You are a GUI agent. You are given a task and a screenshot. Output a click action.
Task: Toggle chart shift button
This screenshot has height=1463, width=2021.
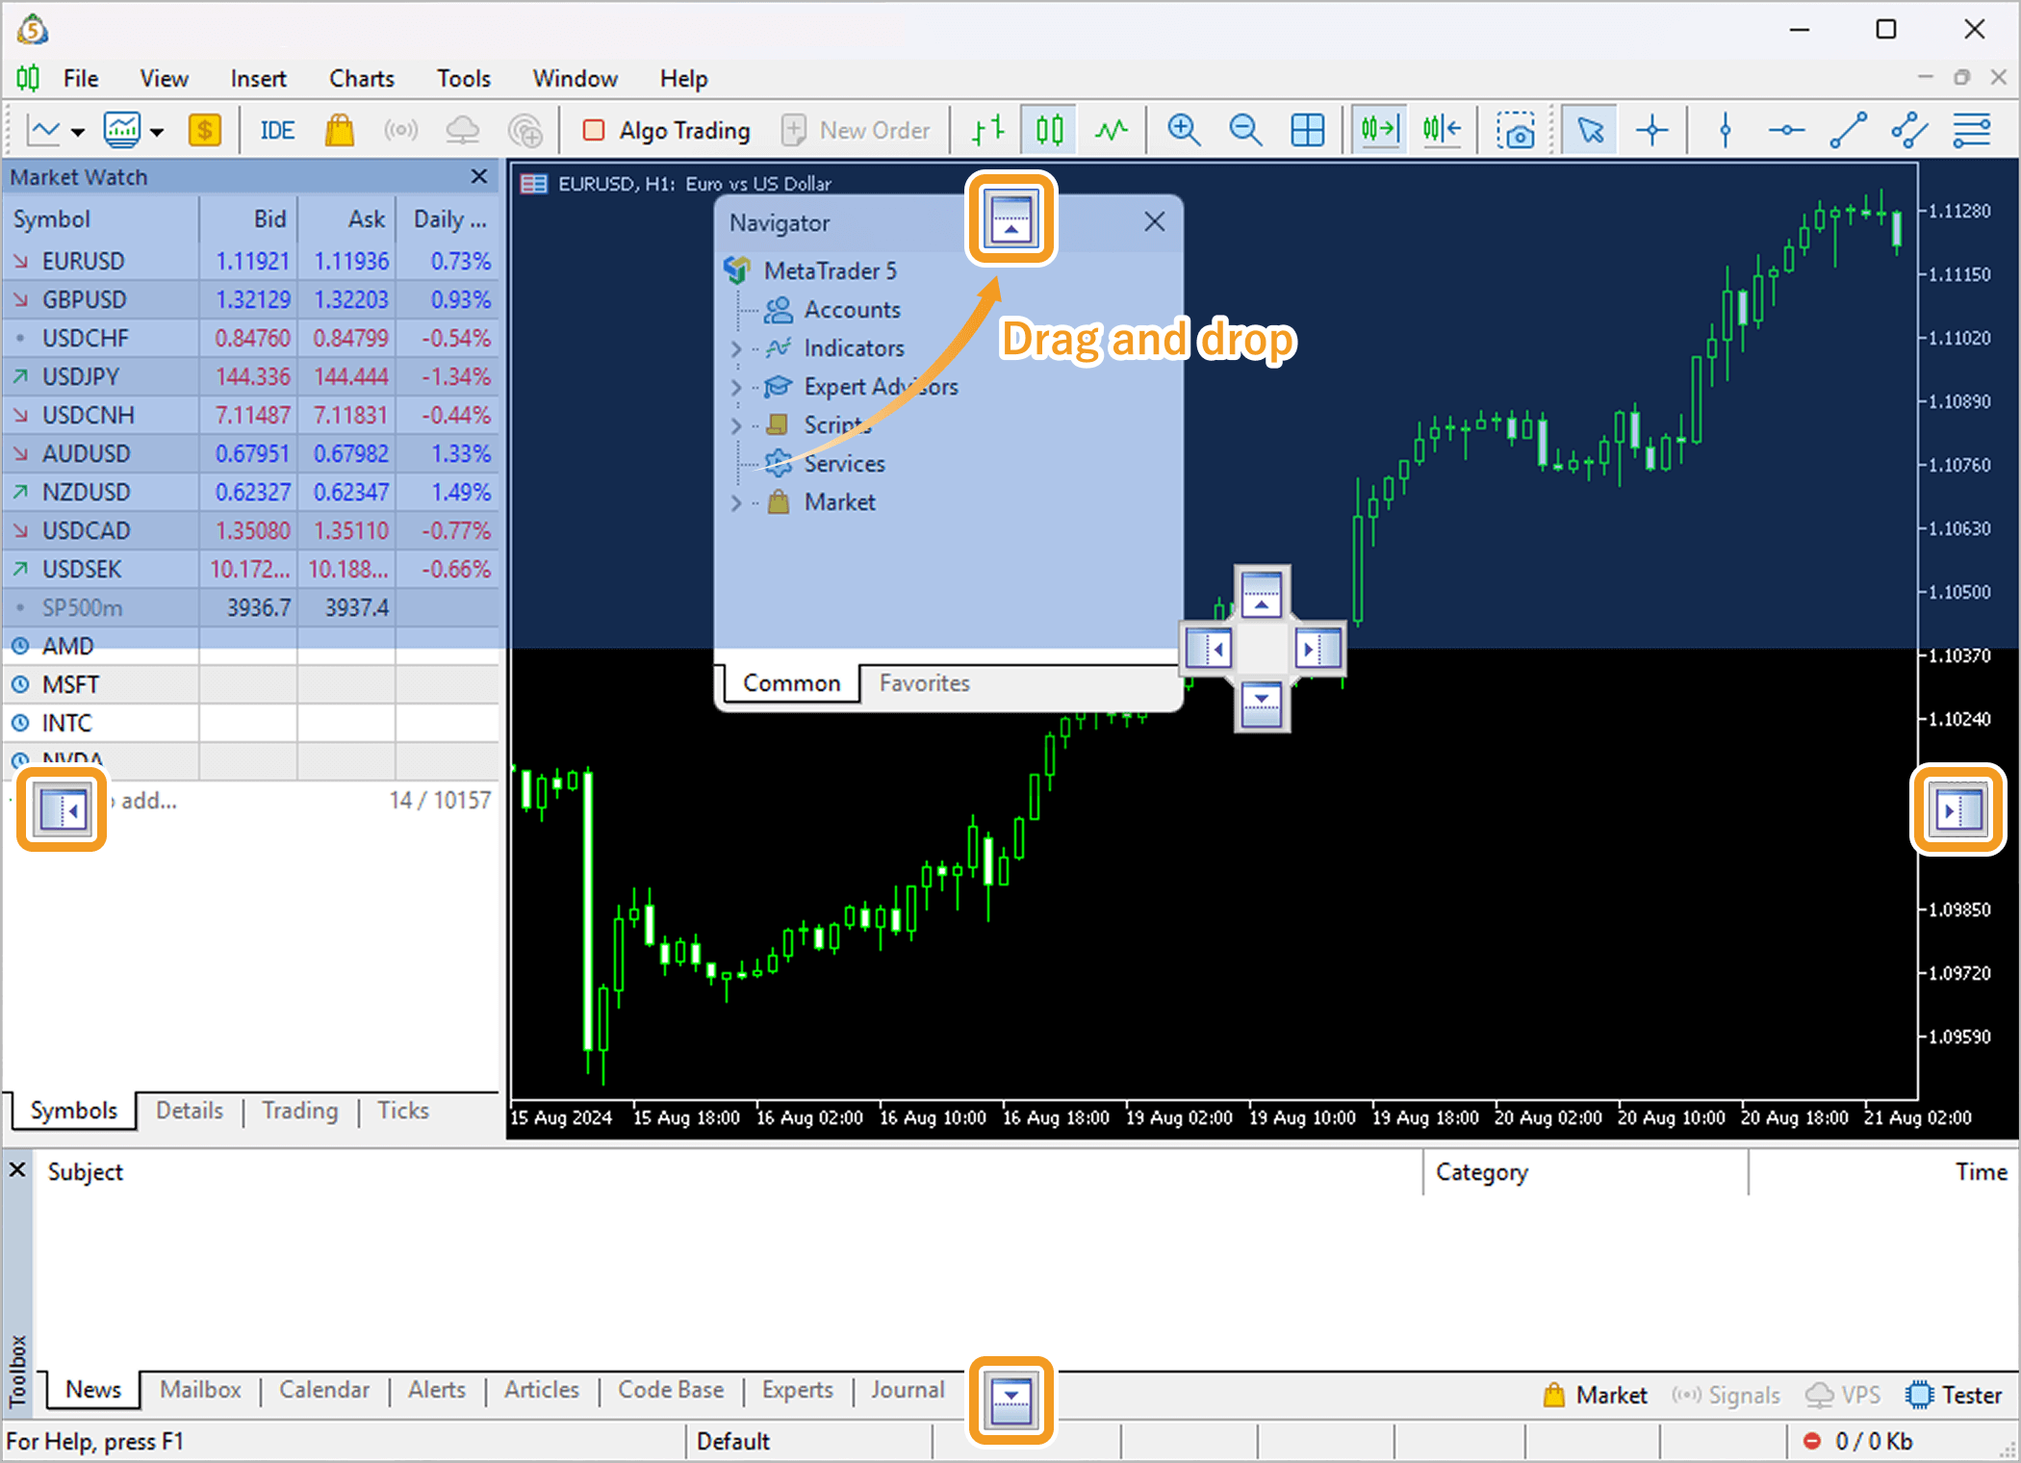coord(1442,130)
